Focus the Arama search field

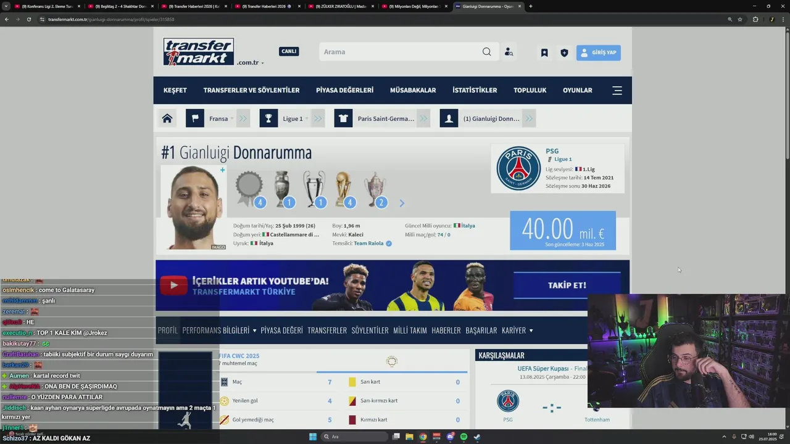pyautogui.click(x=399, y=52)
